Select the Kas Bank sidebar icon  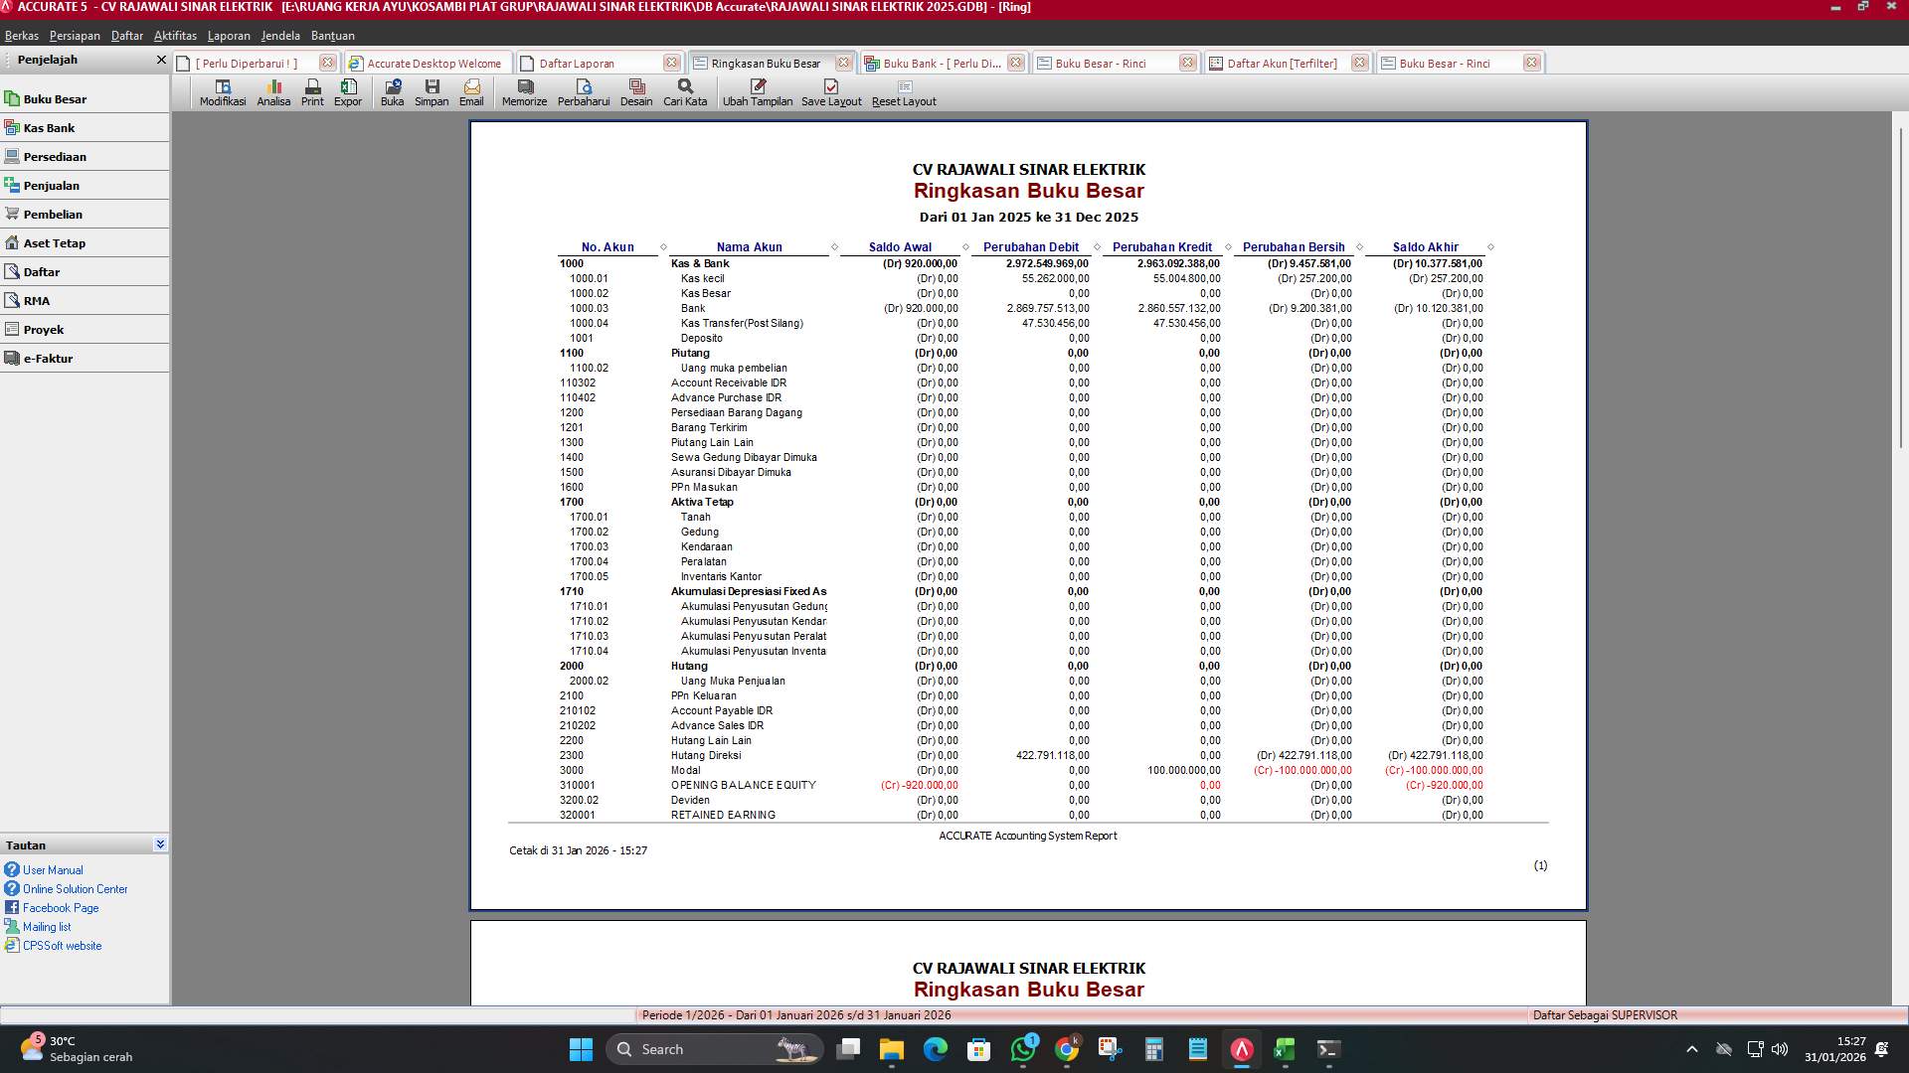click(x=50, y=127)
